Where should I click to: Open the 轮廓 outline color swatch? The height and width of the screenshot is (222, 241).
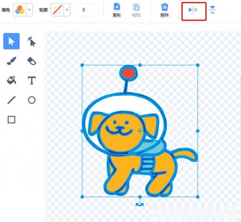click(x=57, y=10)
